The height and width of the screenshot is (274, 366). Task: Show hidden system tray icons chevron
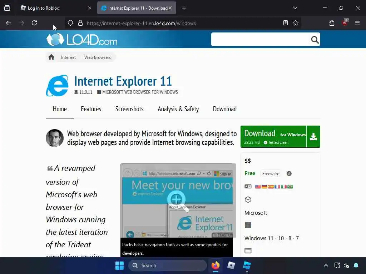(326, 265)
